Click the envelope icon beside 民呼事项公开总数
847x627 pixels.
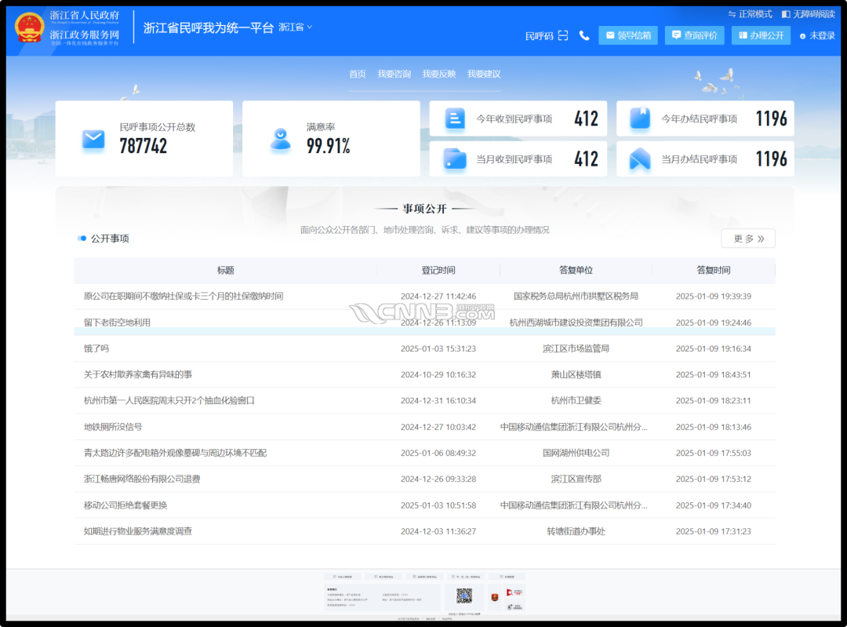tap(93, 140)
